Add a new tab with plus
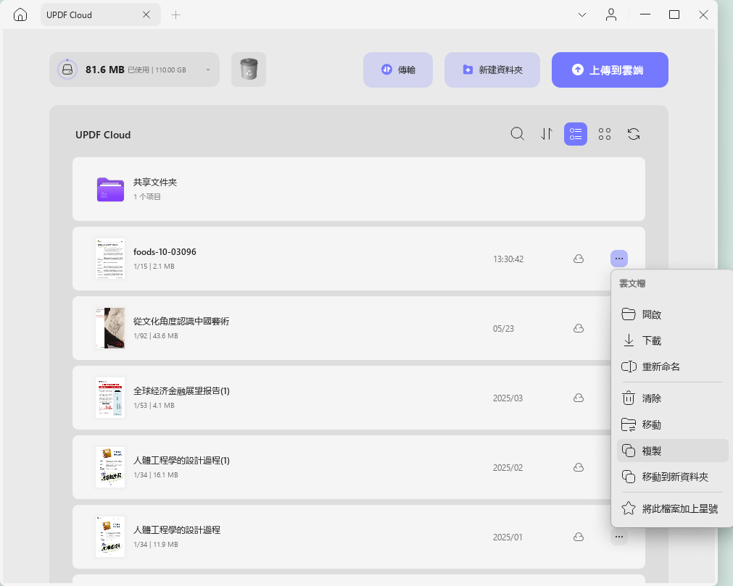 [175, 15]
